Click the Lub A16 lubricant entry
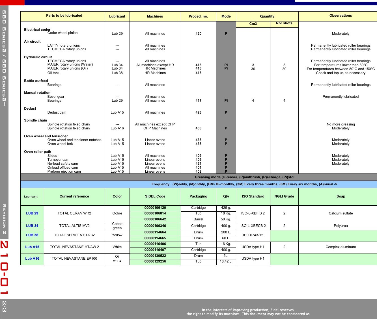This screenshot has width=377, height=319. pyautogui.click(x=32, y=259)
